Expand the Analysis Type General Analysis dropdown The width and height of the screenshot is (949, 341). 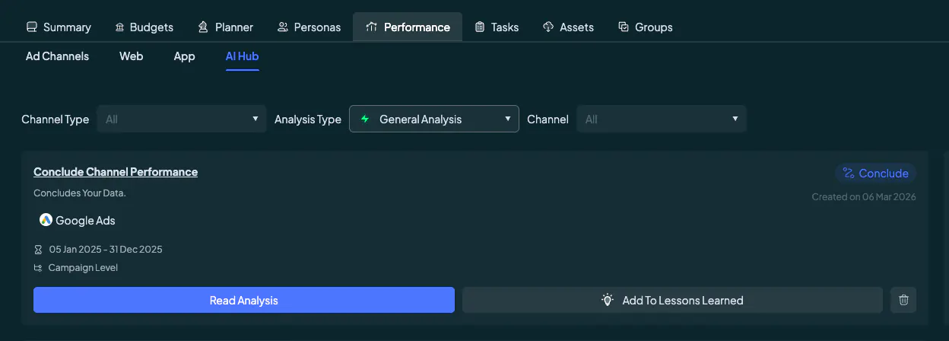point(434,119)
